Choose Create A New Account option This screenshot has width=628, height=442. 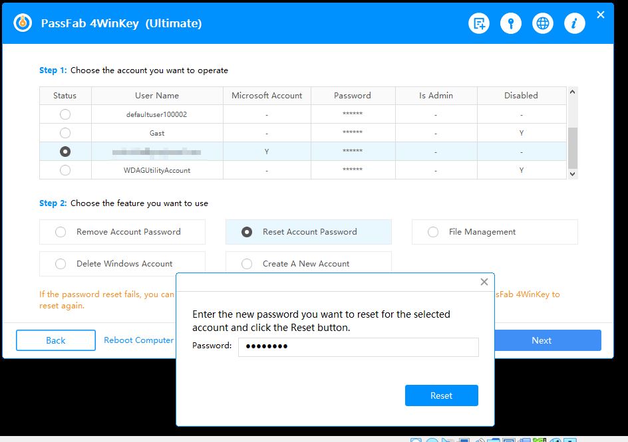point(309,263)
